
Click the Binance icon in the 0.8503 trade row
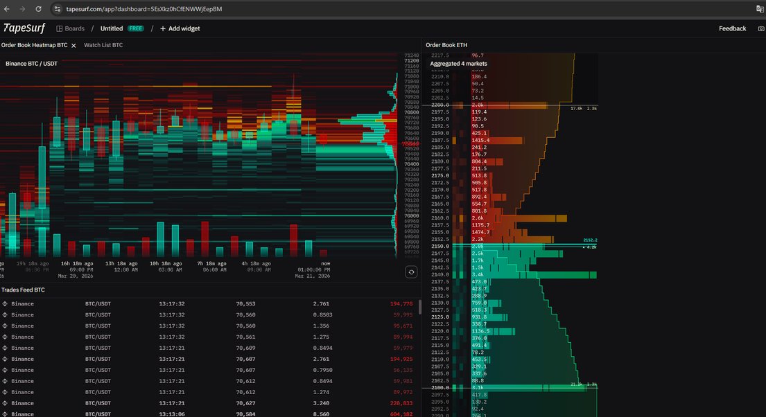point(5,315)
